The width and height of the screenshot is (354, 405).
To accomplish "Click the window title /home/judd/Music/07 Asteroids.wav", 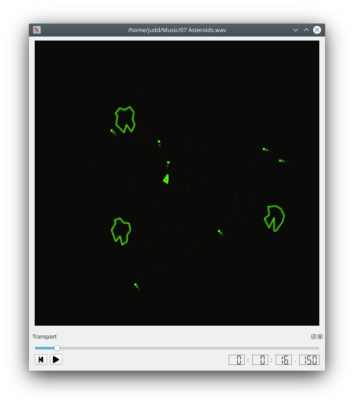I will pyautogui.click(x=177, y=30).
